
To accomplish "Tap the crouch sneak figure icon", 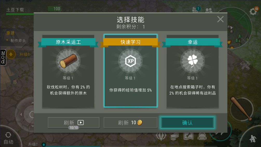I will pos(253,139).
